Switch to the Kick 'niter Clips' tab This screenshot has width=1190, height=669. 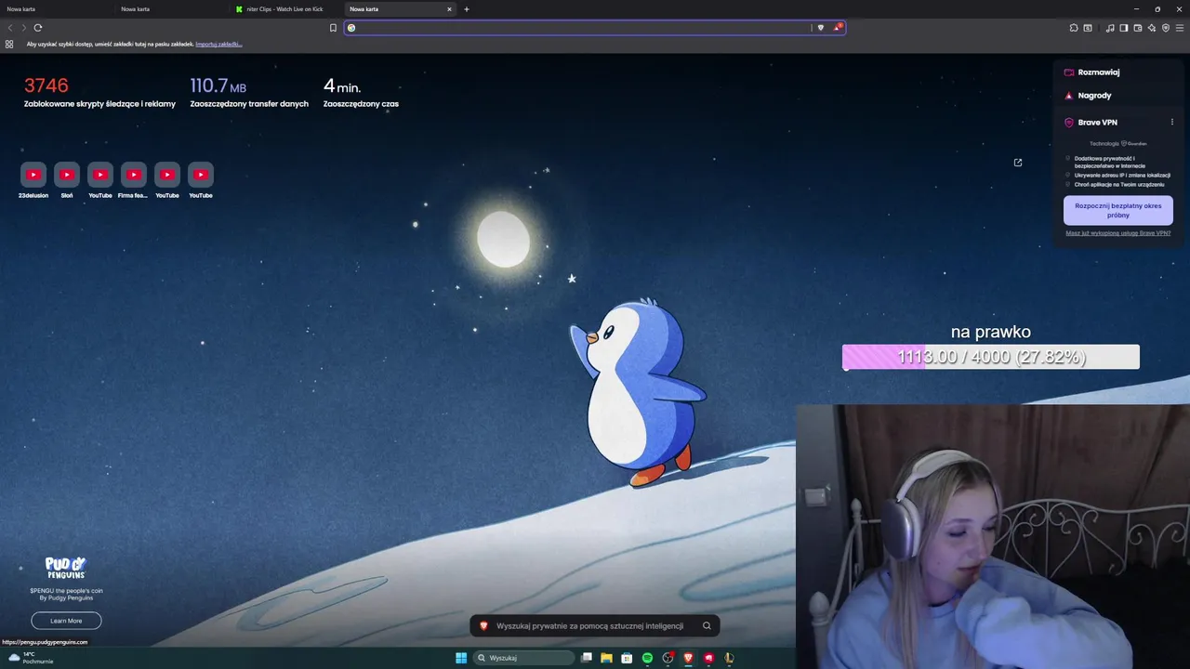point(284,9)
